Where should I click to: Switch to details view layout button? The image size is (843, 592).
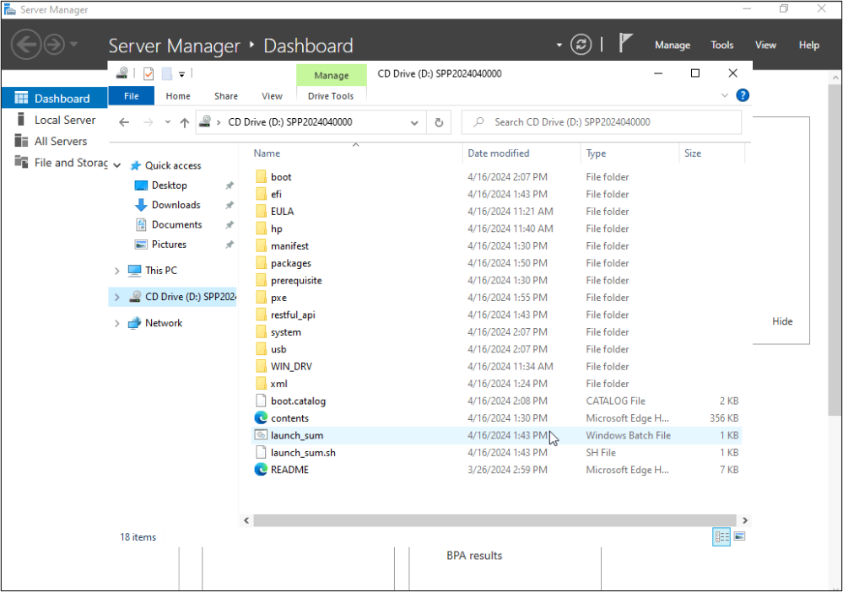[721, 536]
